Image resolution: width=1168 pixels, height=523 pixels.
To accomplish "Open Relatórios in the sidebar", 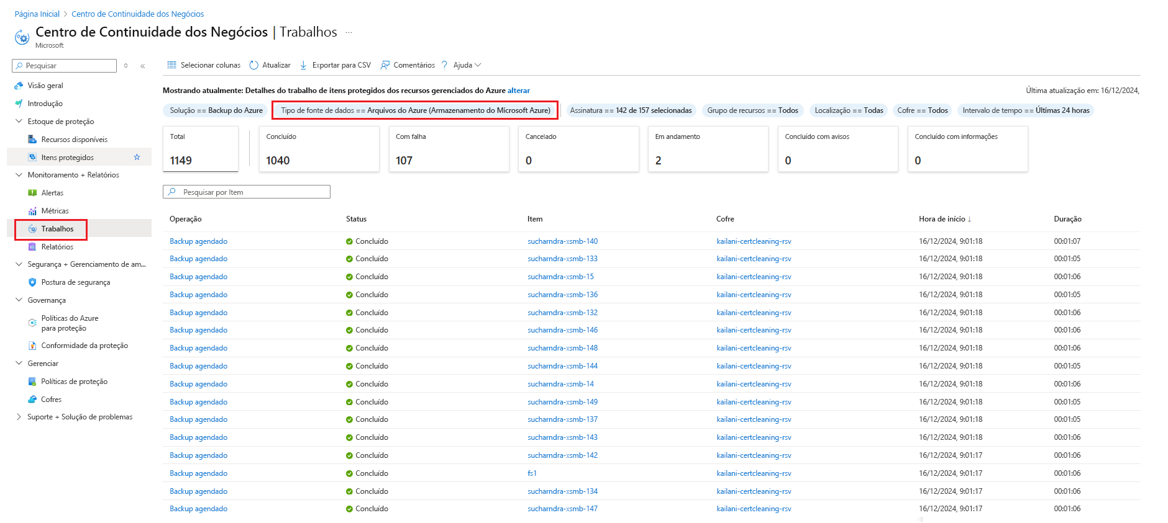I will pos(57,247).
